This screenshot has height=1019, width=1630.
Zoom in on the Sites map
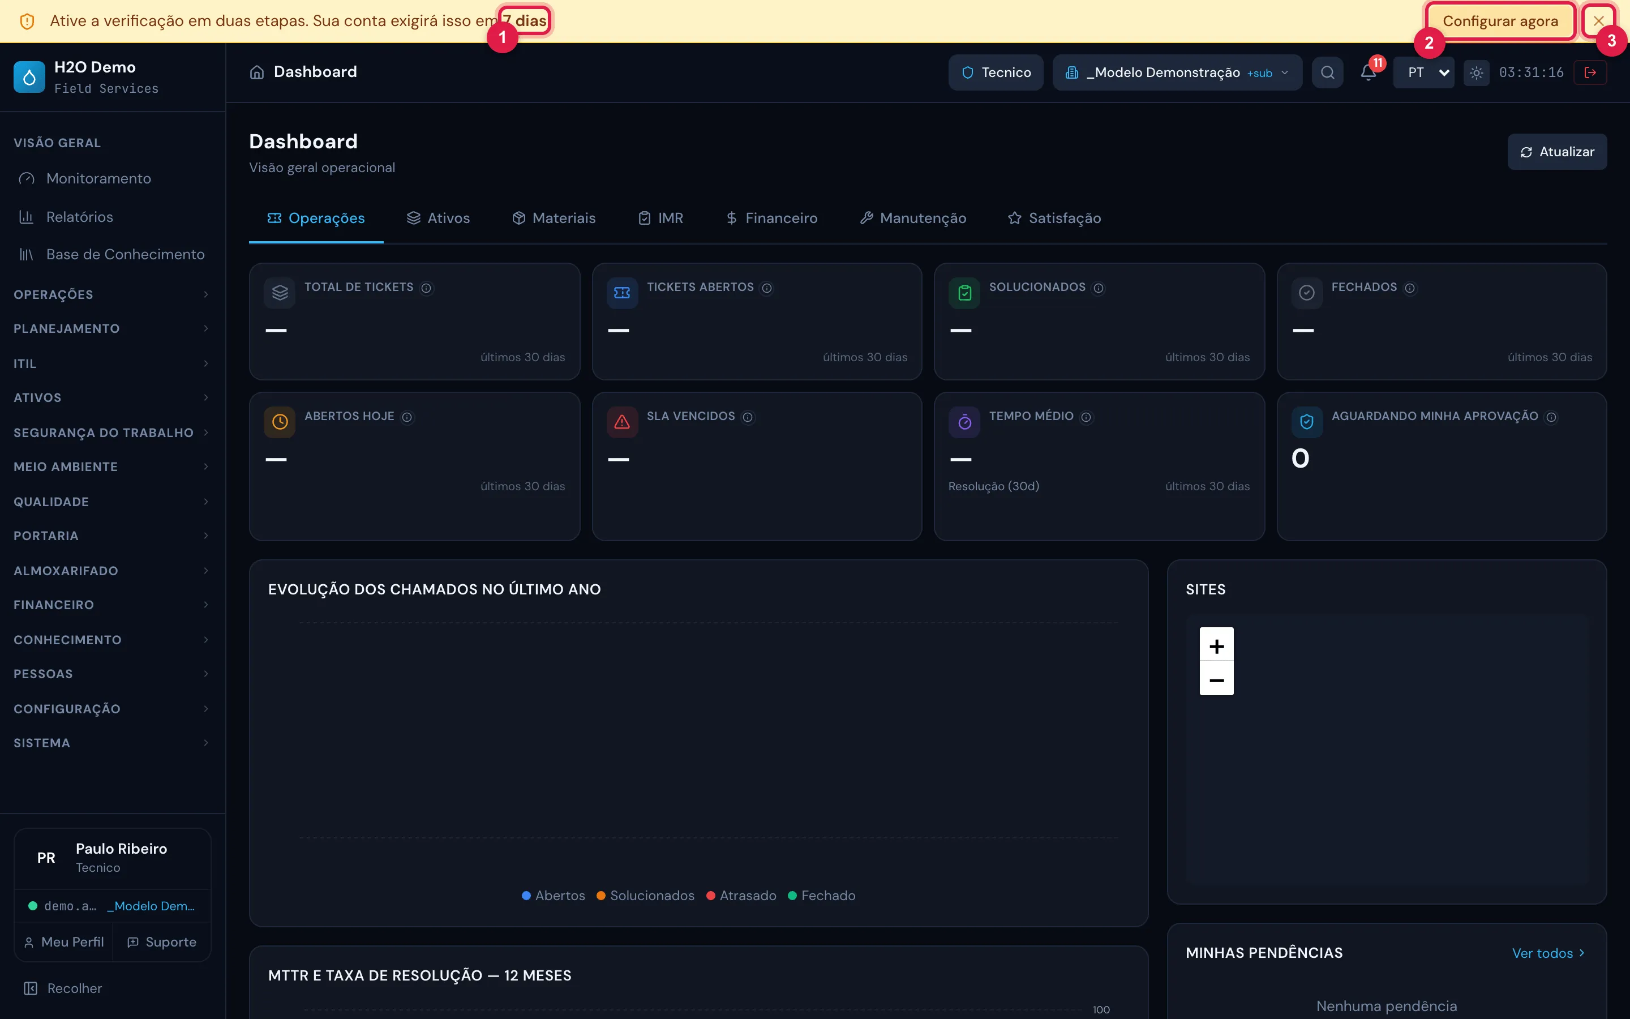coord(1216,645)
